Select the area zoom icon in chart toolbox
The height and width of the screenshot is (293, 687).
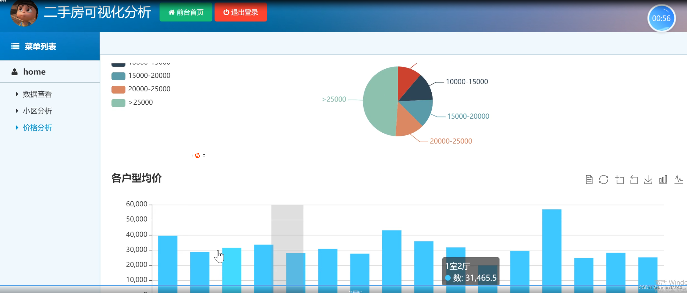[620, 180]
